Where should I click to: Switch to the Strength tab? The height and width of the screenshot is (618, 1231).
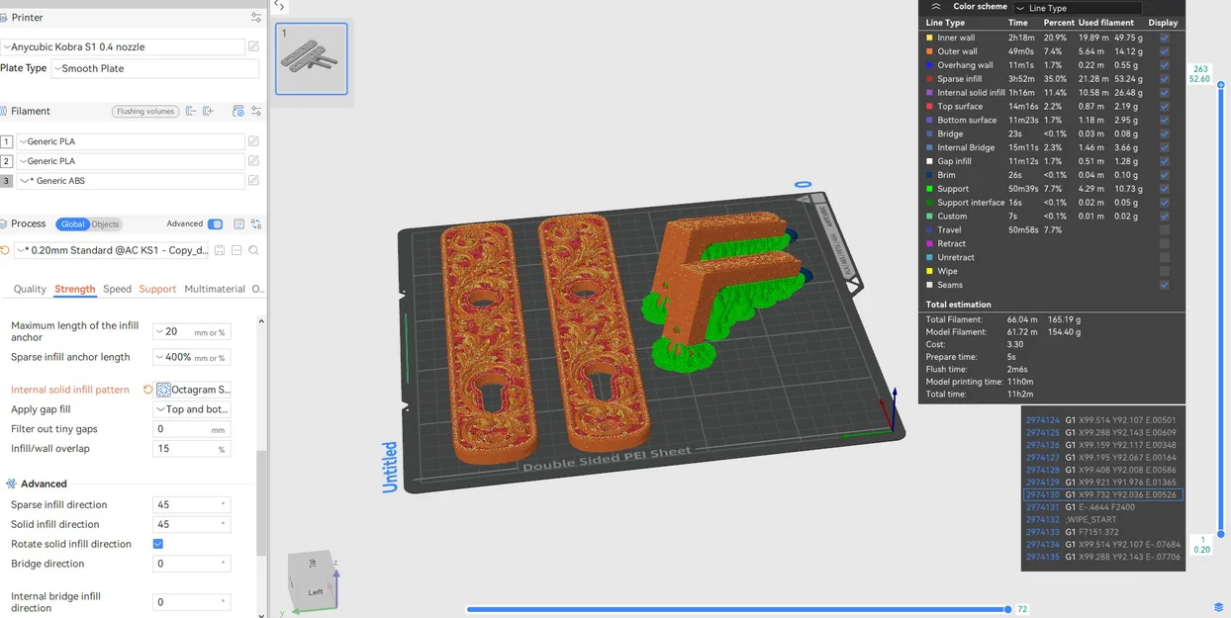[x=75, y=289]
